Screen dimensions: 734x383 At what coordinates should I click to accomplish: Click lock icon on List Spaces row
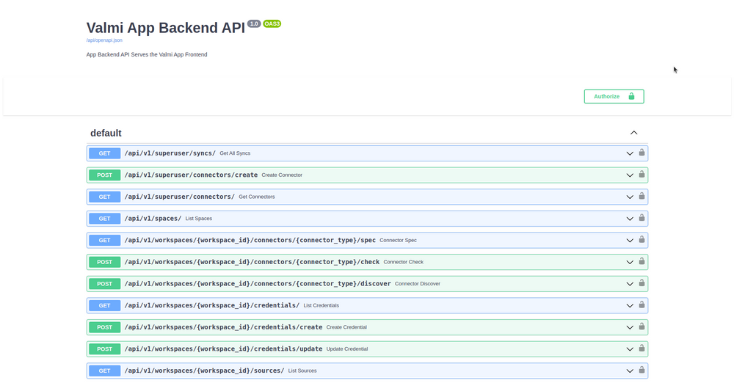tap(642, 218)
